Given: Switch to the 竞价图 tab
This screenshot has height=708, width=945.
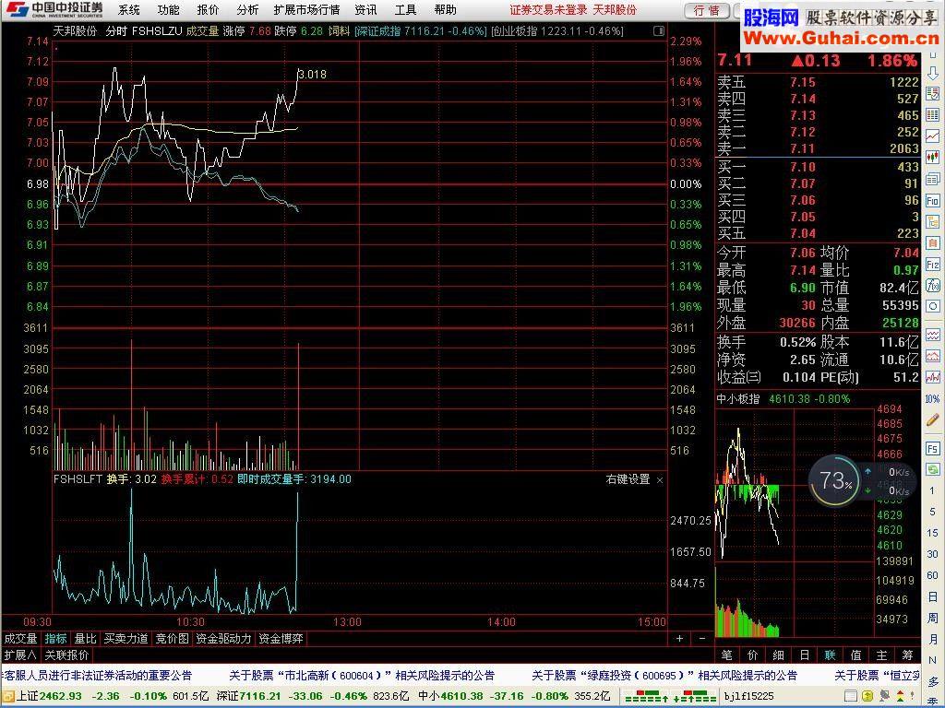Looking at the screenshot, I should 173,638.
